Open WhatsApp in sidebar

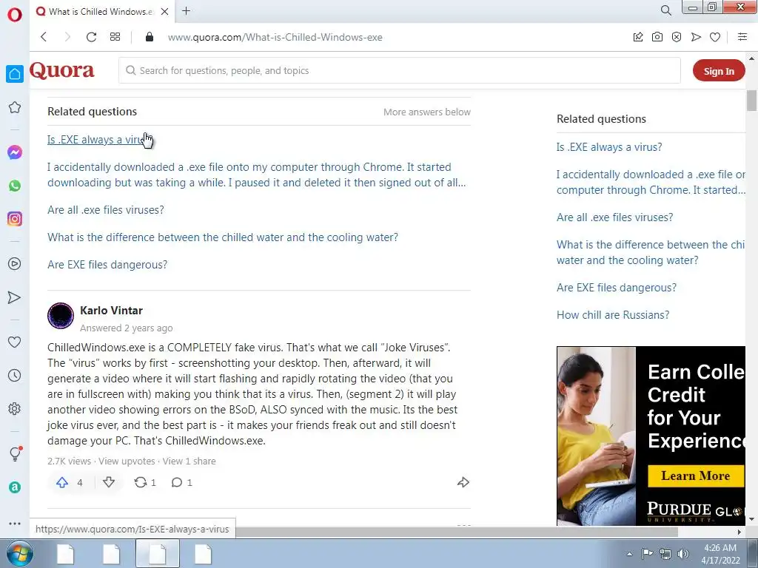(x=15, y=186)
